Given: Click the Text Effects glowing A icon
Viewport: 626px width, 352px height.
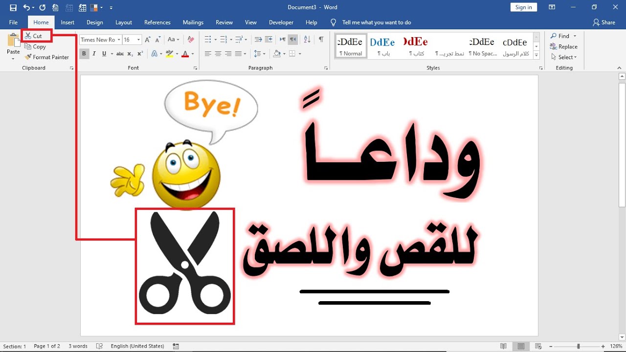Looking at the screenshot, I should 154,54.
